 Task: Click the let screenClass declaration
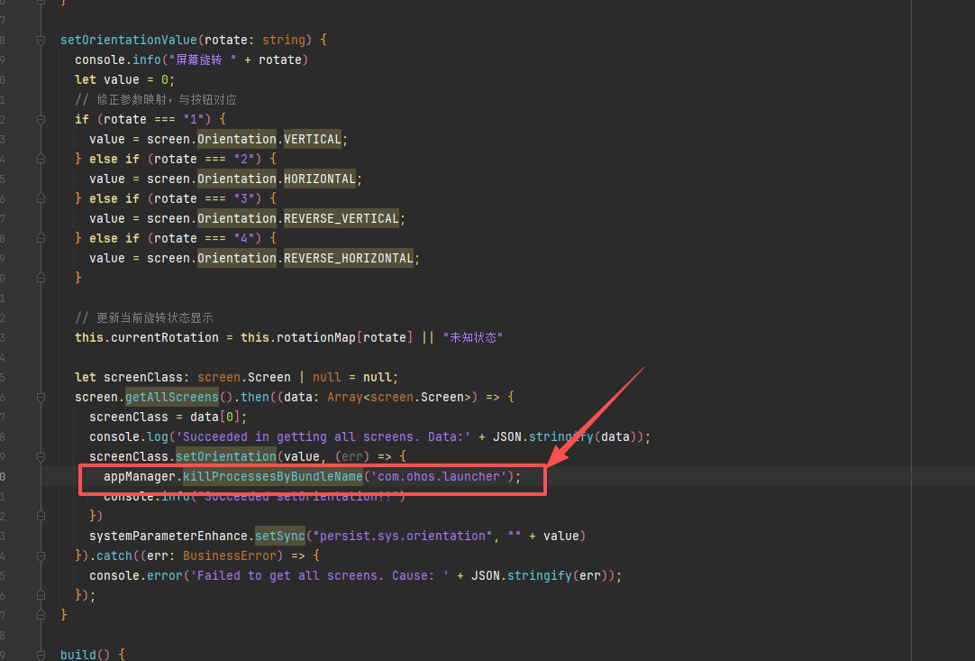pos(236,377)
